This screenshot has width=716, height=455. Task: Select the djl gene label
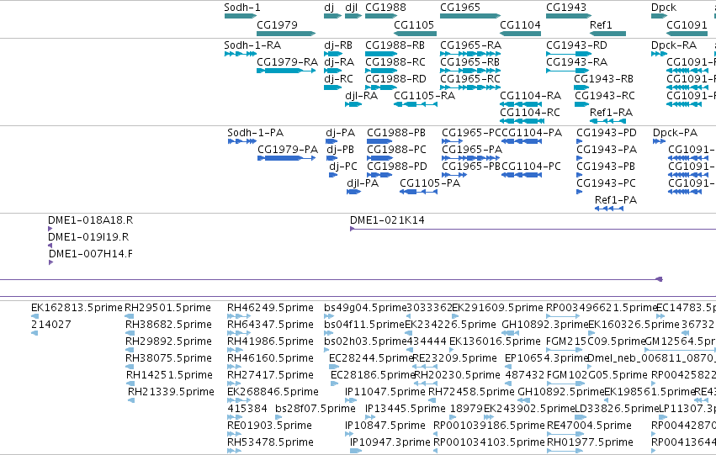click(x=351, y=8)
